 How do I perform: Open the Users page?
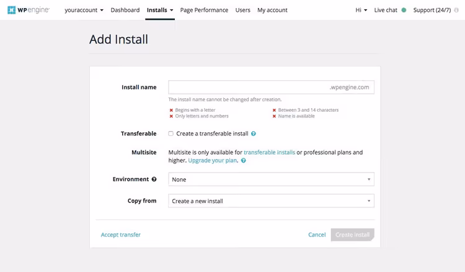242,10
